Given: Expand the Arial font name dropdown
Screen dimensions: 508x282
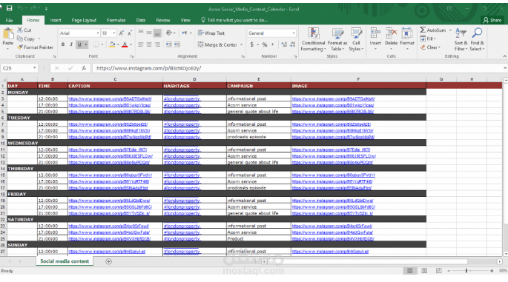Looking at the screenshot, I should pos(97,33).
